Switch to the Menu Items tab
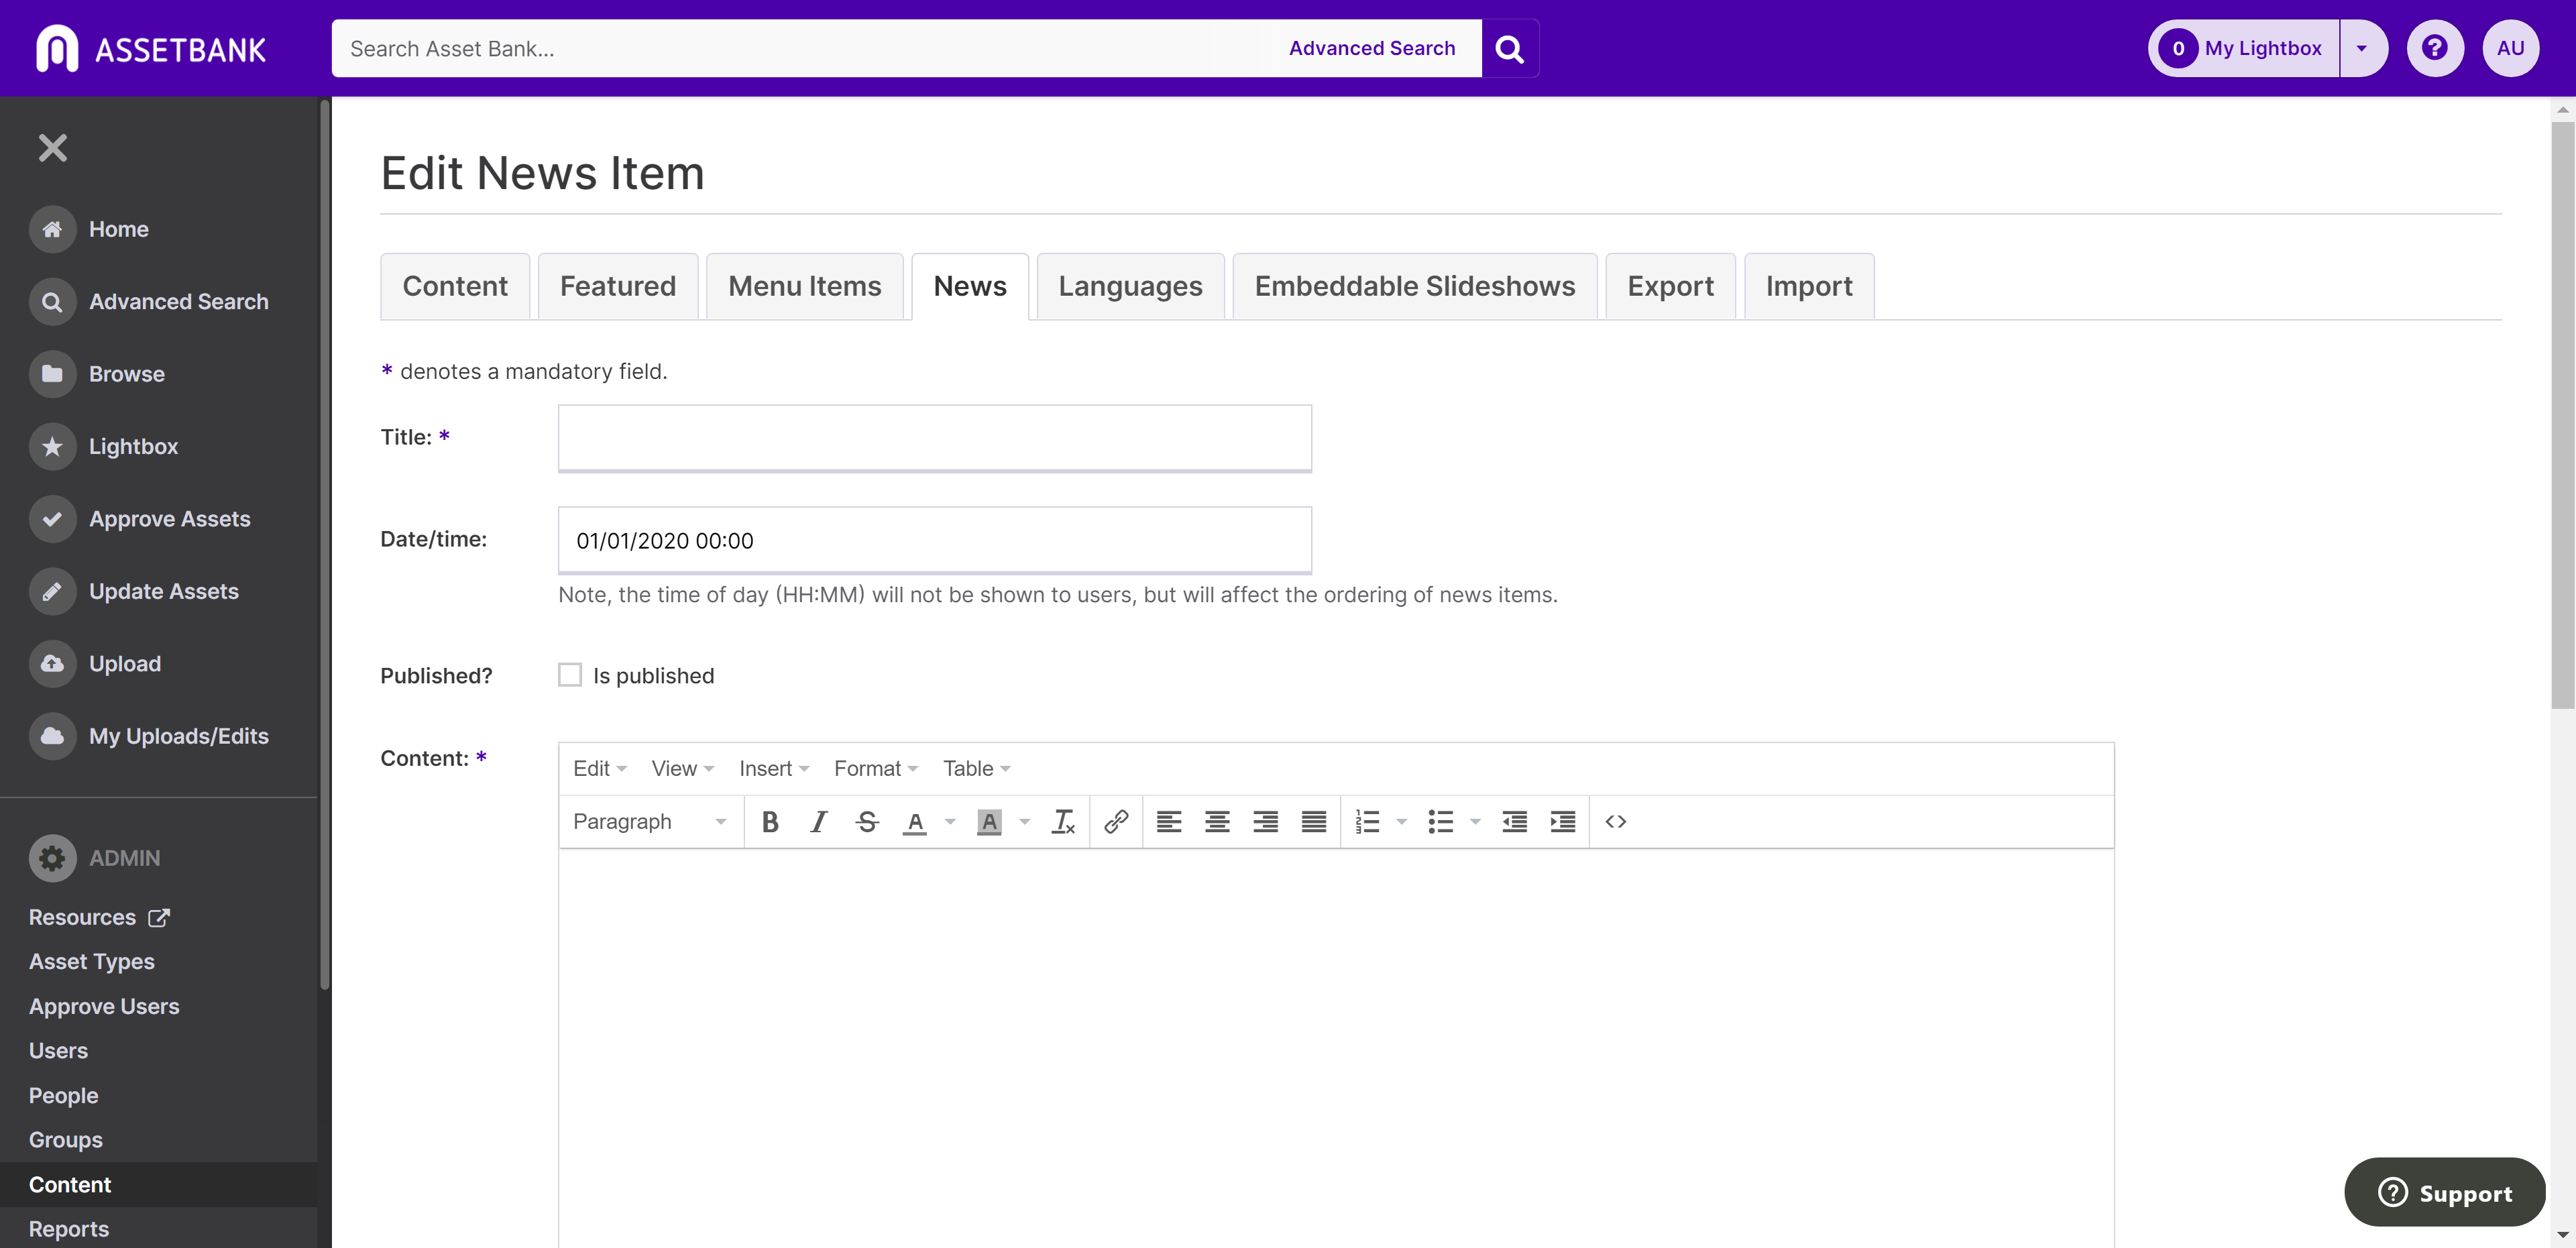The height and width of the screenshot is (1248, 2576). 805,286
